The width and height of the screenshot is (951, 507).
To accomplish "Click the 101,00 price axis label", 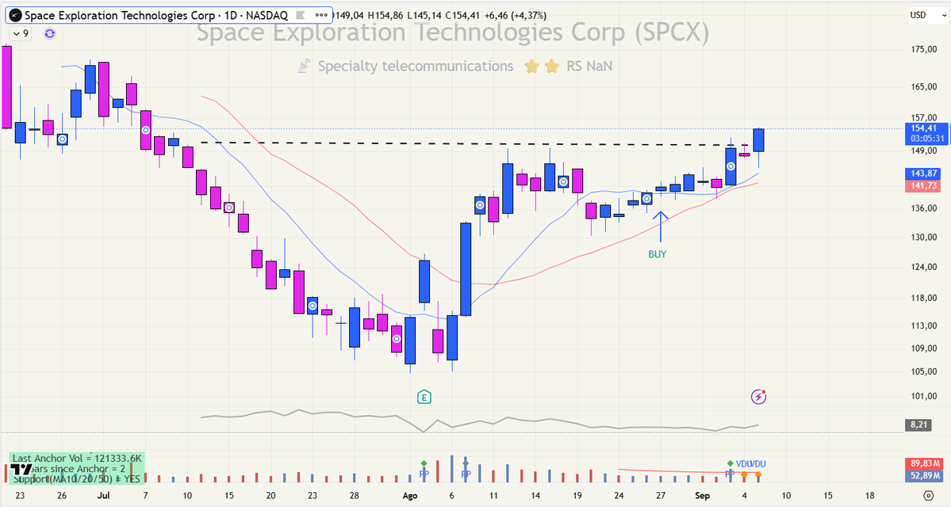I will [924, 397].
